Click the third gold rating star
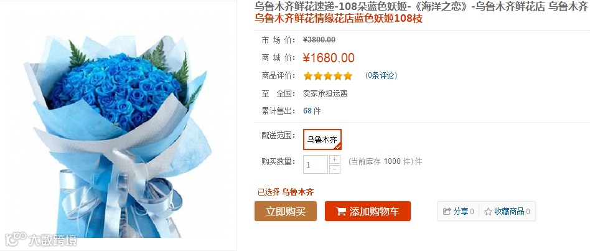This screenshot has height=251, width=590. coord(328,76)
